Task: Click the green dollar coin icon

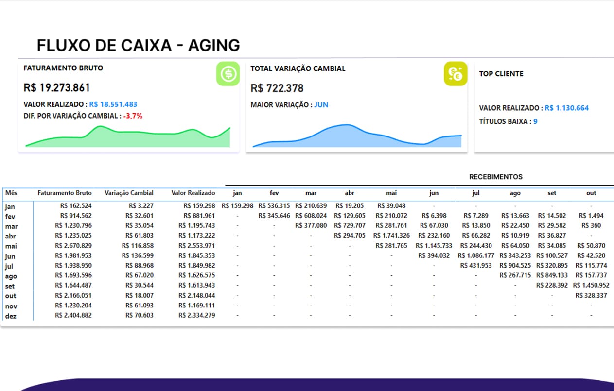Action: click(x=228, y=74)
